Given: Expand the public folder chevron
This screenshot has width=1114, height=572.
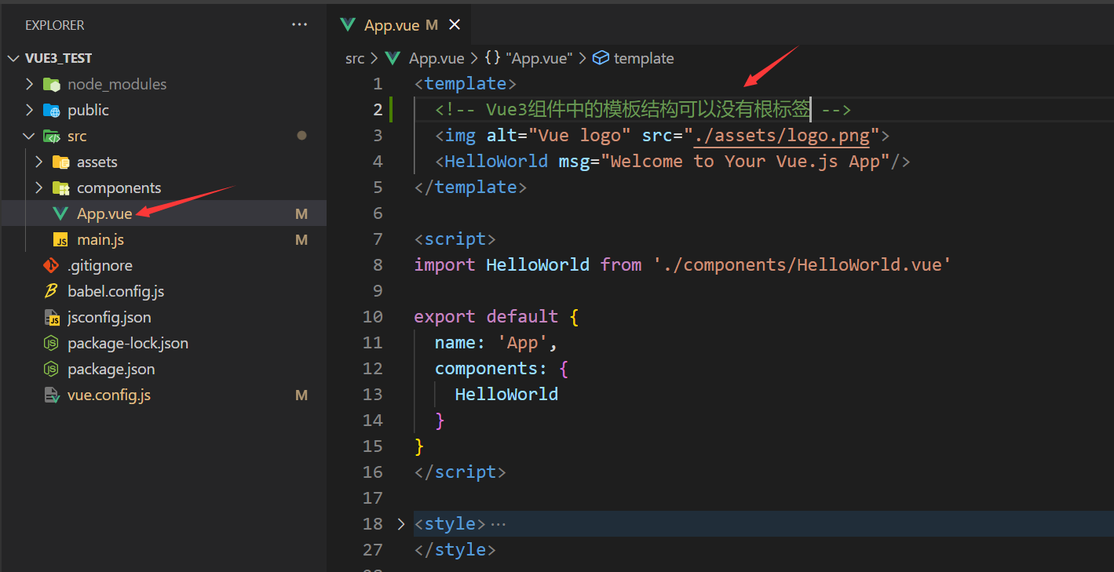Looking at the screenshot, I should click(30, 110).
